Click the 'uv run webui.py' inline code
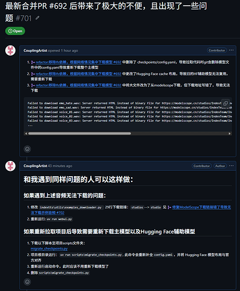The width and height of the screenshot is (240, 291). 59,219
